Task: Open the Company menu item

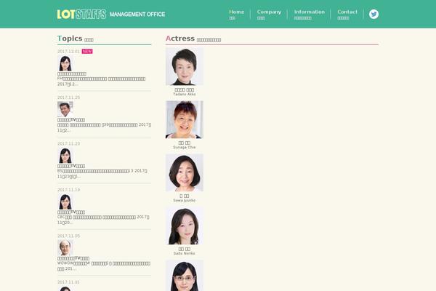Action: coord(269,15)
